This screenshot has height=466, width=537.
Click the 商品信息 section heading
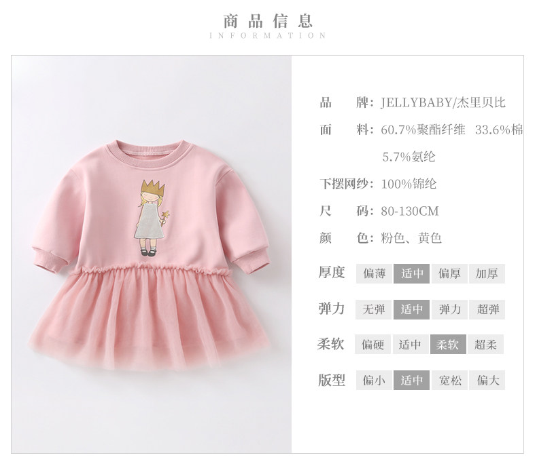(x=268, y=21)
